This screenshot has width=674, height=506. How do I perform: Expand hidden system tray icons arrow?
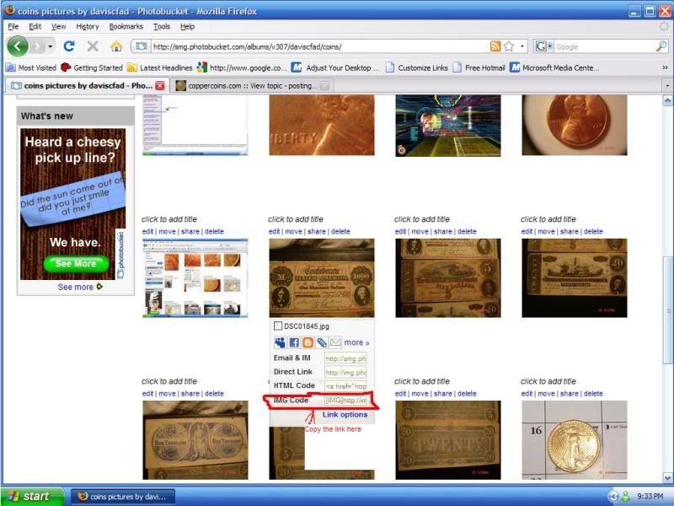coord(613,496)
